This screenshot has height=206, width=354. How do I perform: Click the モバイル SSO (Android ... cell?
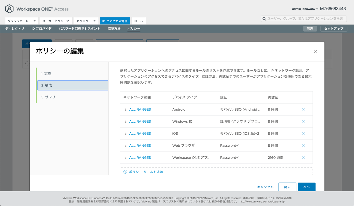tap(240, 110)
